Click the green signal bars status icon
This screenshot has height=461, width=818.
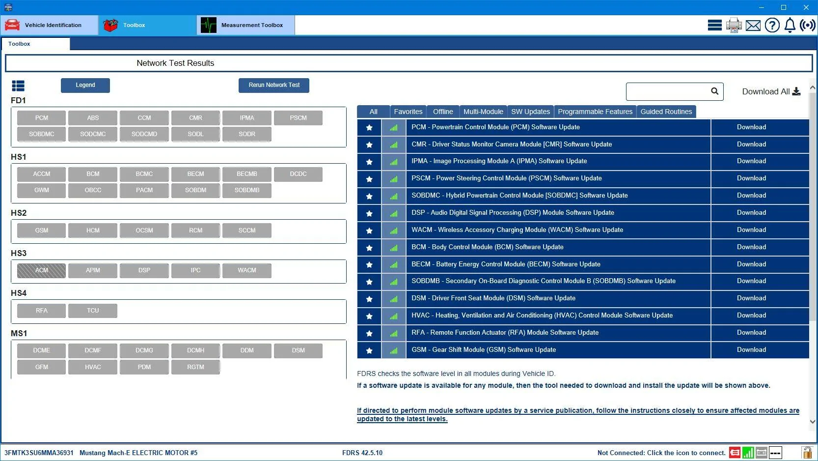748,453
